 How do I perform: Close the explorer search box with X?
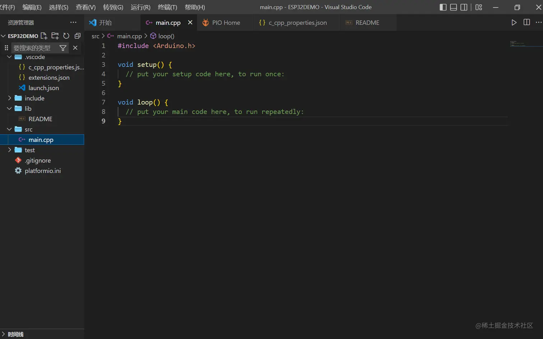tap(75, 48)
